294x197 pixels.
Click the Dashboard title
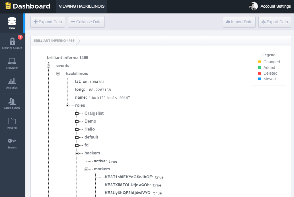(x=32, y=6)
